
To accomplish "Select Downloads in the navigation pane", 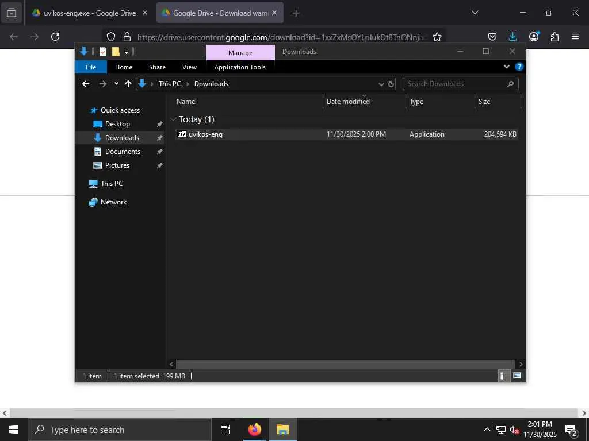I will pos(122,138).
